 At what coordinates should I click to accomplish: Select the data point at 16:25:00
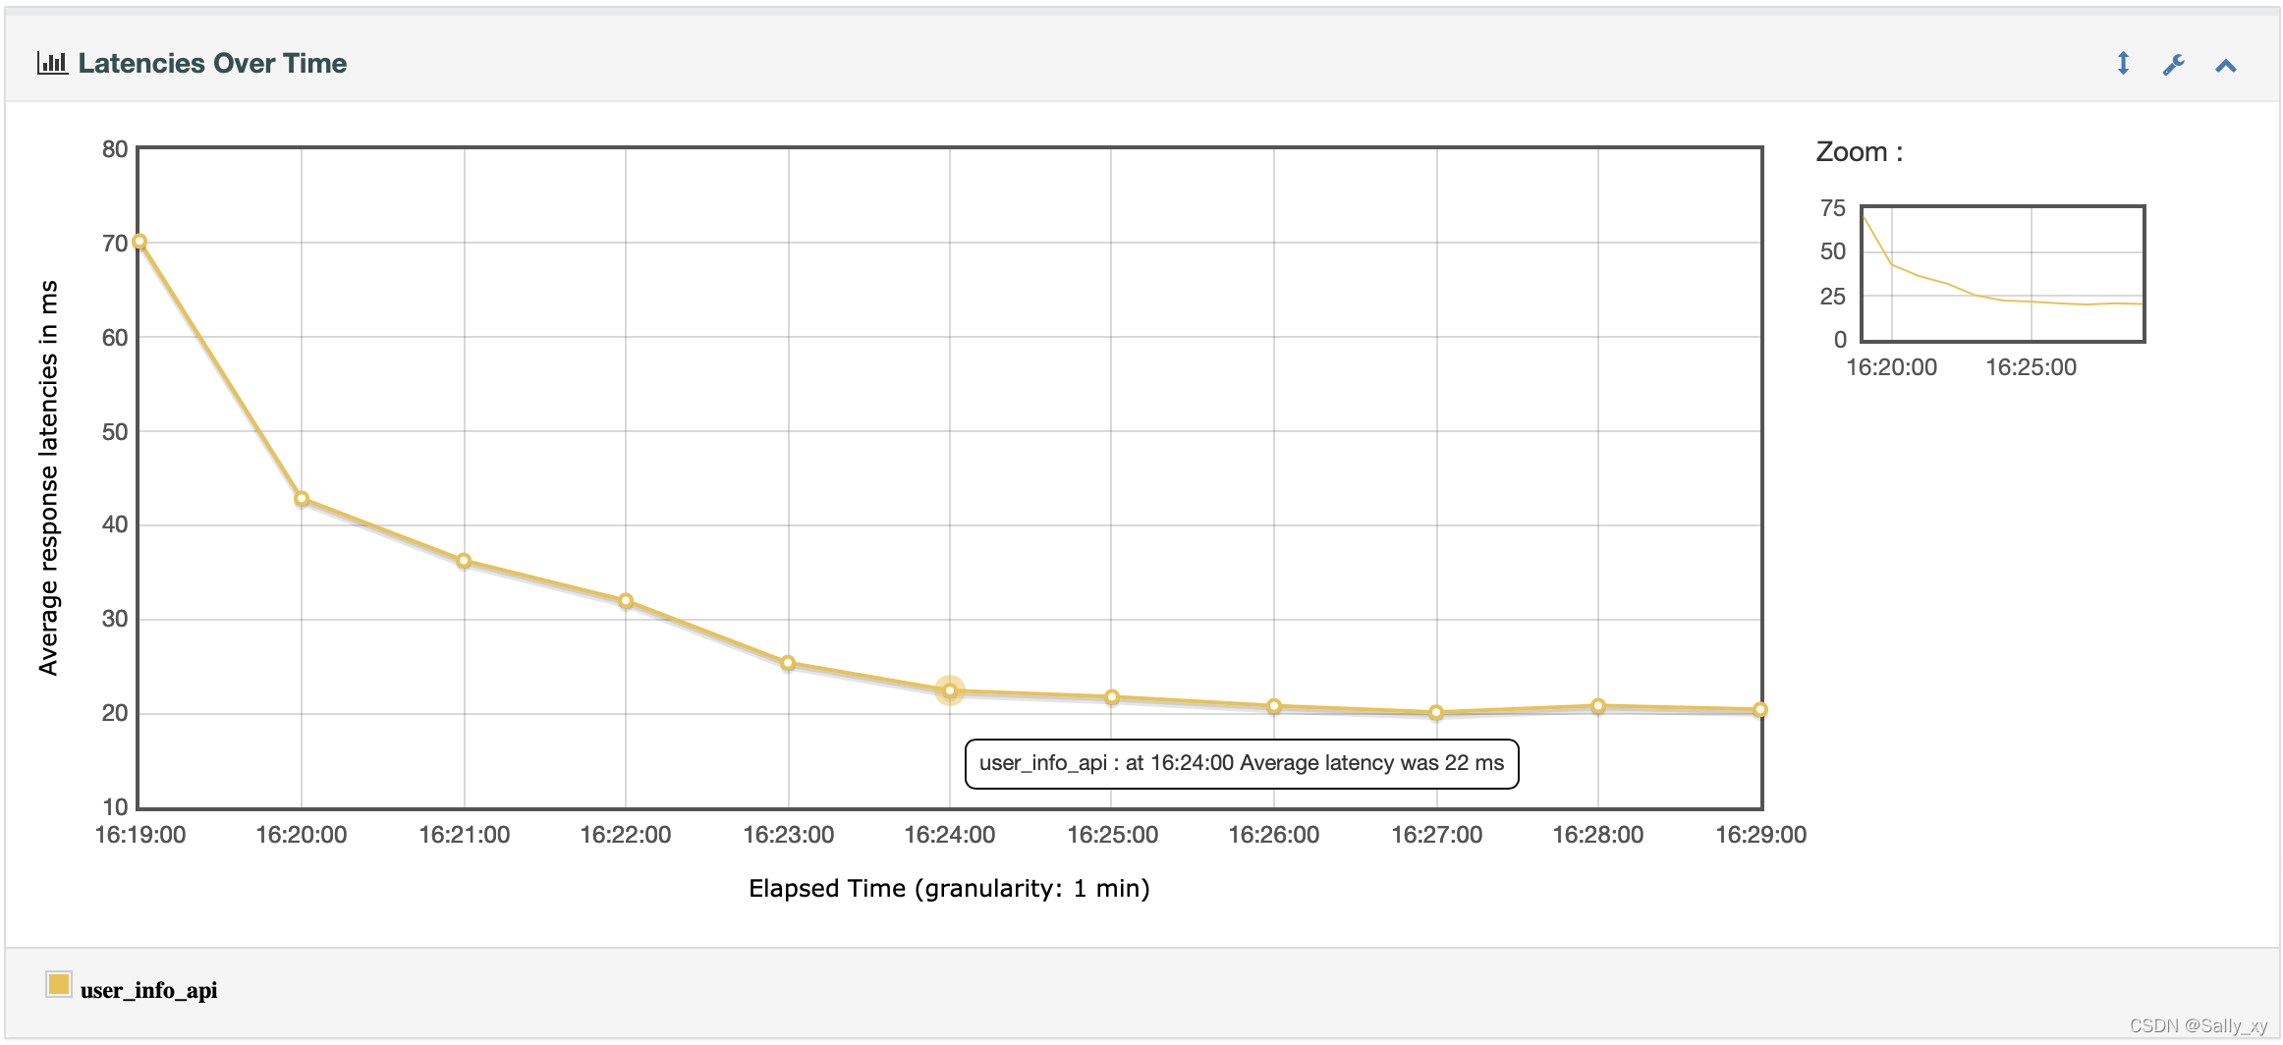pyautogui.click(x=1112, y=697)
